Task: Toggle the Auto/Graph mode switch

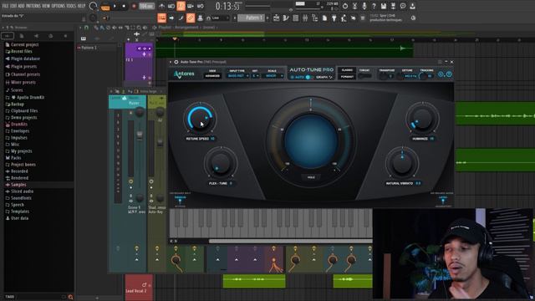Action: 308,78
